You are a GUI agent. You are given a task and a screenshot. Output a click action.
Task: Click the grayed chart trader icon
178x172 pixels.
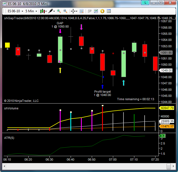click(90, 11)
